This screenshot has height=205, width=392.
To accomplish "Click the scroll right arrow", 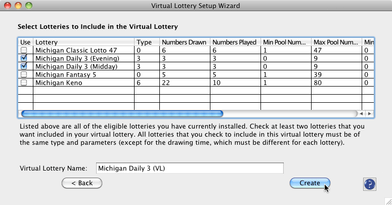I will (370, 114).
